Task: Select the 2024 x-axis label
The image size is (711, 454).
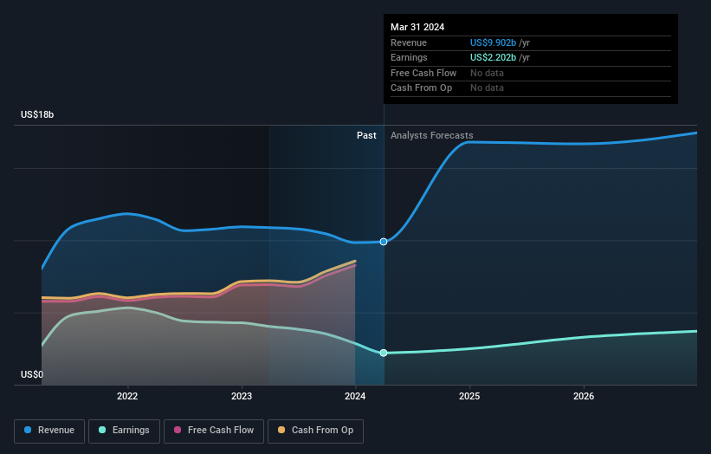Action: coord(355,396)
